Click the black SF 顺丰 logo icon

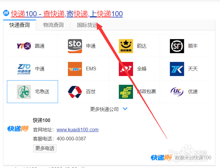[x=177, y=46]
